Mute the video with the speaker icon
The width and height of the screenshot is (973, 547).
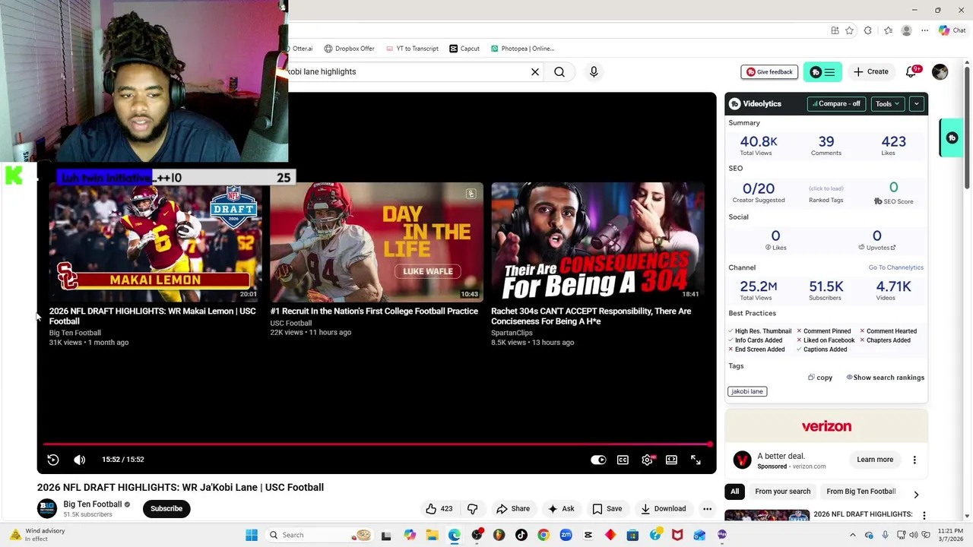(x=80, y=460)
